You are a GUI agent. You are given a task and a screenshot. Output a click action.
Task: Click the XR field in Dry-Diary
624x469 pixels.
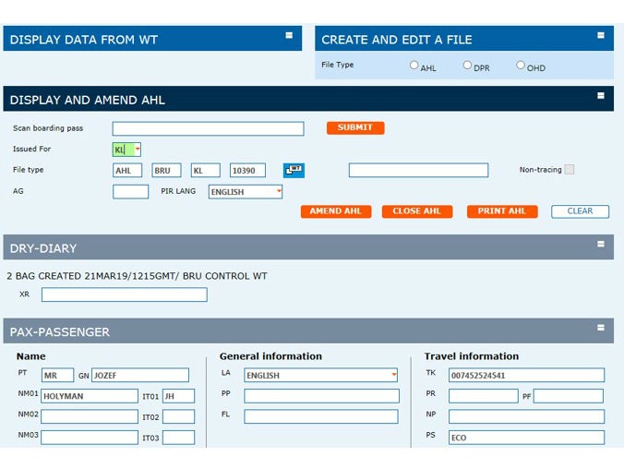pos(124,295)
